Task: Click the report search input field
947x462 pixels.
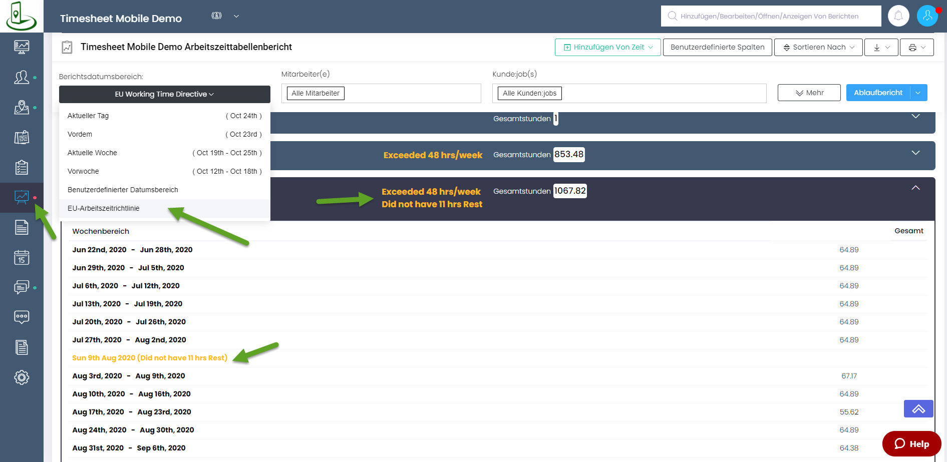Action: coord(770,16)
